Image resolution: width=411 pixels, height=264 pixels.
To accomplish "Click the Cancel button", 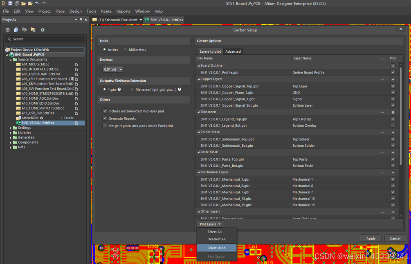I will pos(395,238).
